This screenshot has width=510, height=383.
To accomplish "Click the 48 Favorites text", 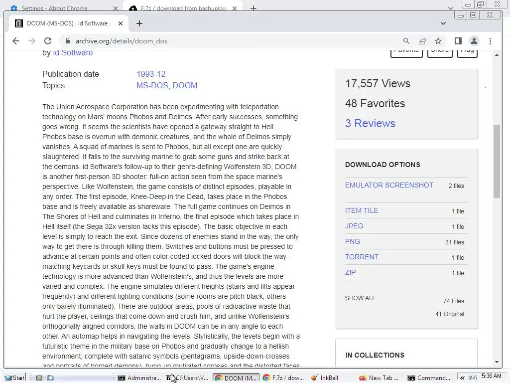I will 375,104.
